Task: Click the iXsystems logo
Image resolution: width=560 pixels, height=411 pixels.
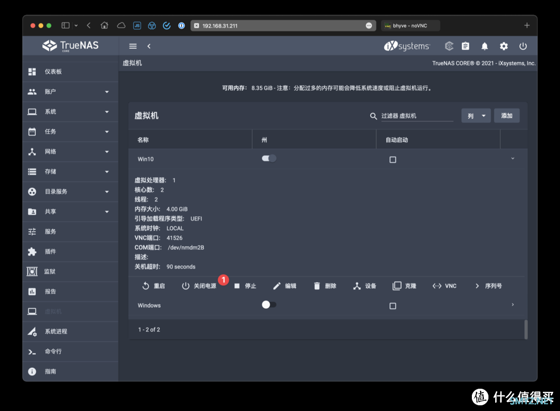Action: [407, 46]
